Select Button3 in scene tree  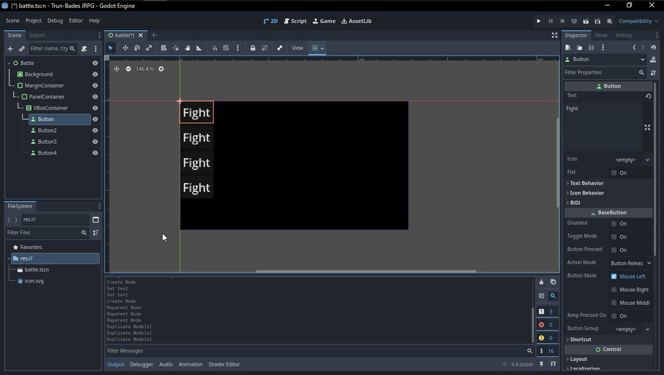click(47, 142)
